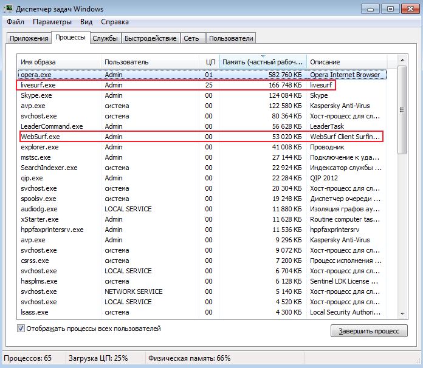Open the Вид menu

(86, 22)
